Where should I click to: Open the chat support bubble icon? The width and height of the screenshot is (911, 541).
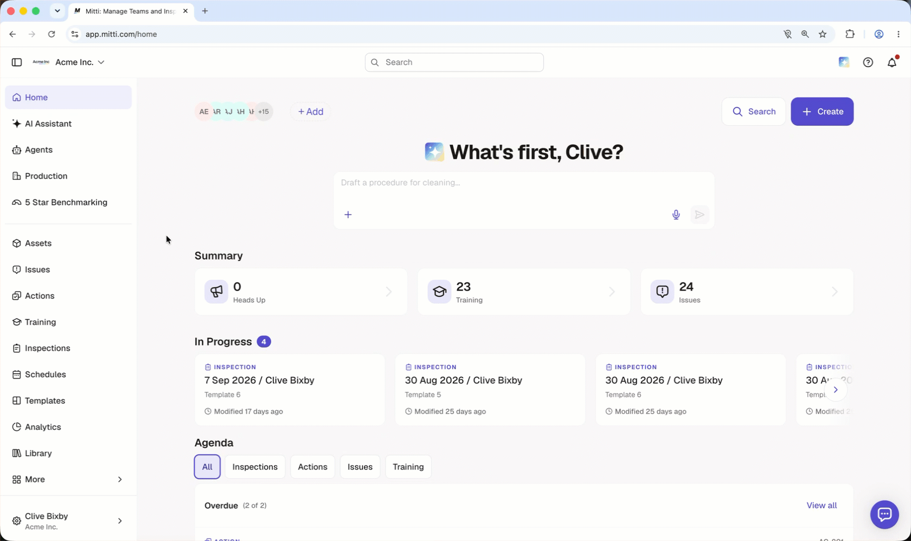(x=884, y=514)
